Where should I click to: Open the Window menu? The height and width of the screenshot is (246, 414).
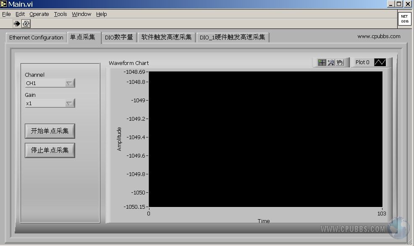[81, 14]
